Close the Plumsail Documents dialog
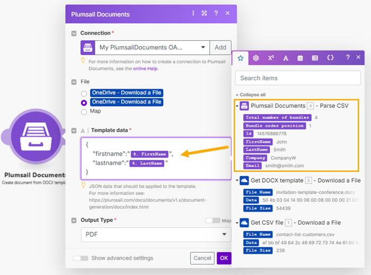371x275 pixels. [x=227, y=13]
